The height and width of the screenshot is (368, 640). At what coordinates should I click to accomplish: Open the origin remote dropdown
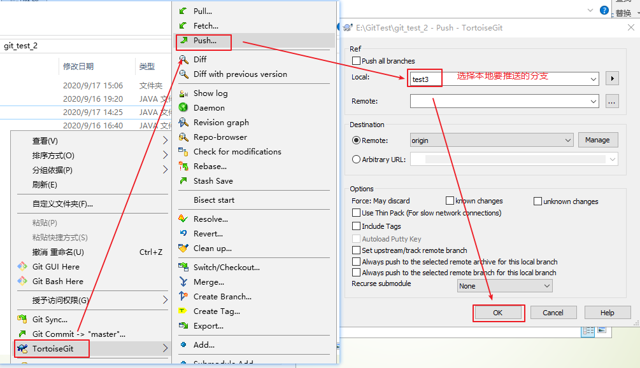[x=567, y=140]
